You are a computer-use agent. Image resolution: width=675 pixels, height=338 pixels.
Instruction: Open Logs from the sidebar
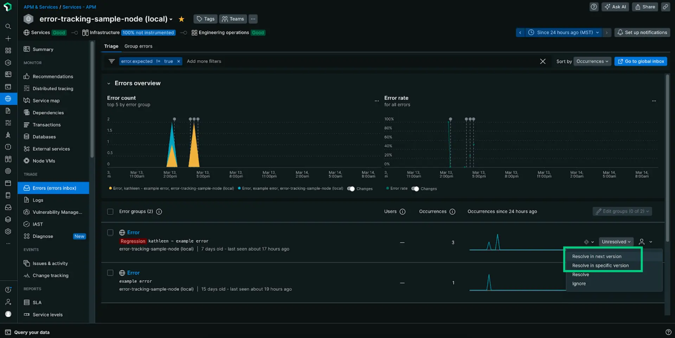tap(37, 200)
